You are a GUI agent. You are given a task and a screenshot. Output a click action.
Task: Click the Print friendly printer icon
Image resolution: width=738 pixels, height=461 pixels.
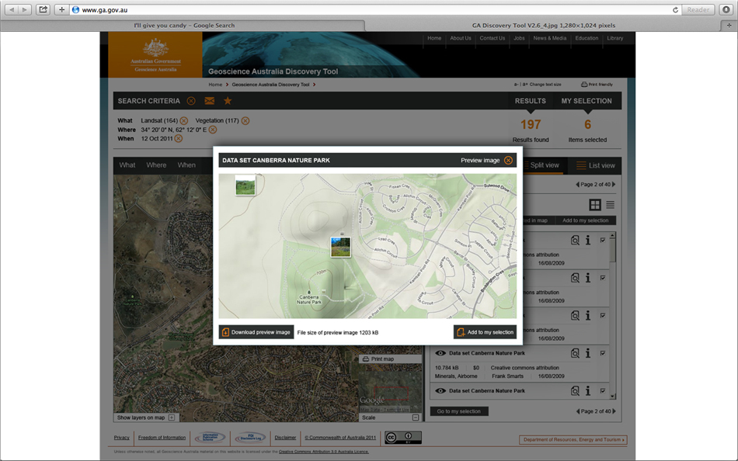pyautogui.click(x=584, y=85)
